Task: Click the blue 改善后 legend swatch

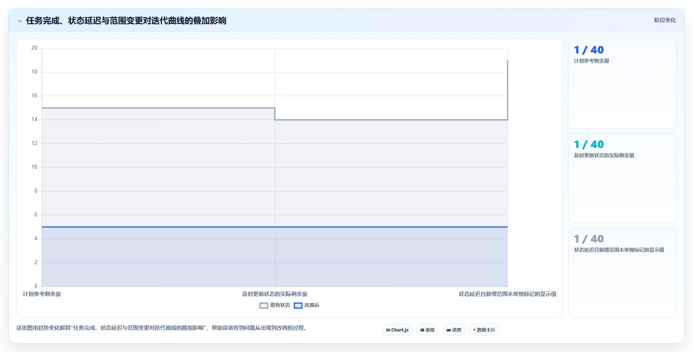Action: pos(298,306)
